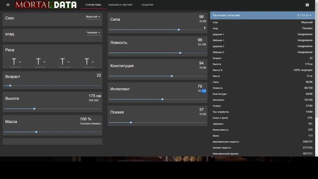Switch to the НАВЫКИ И УМЕНИЯ tab
Viewport: 318px width, 179px height.
(x=120, y=5)
